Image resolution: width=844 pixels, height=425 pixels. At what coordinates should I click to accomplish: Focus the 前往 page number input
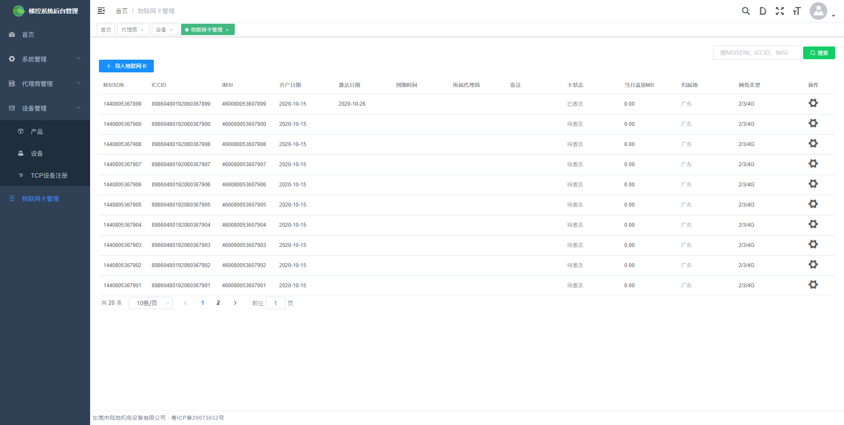(276, 303)
